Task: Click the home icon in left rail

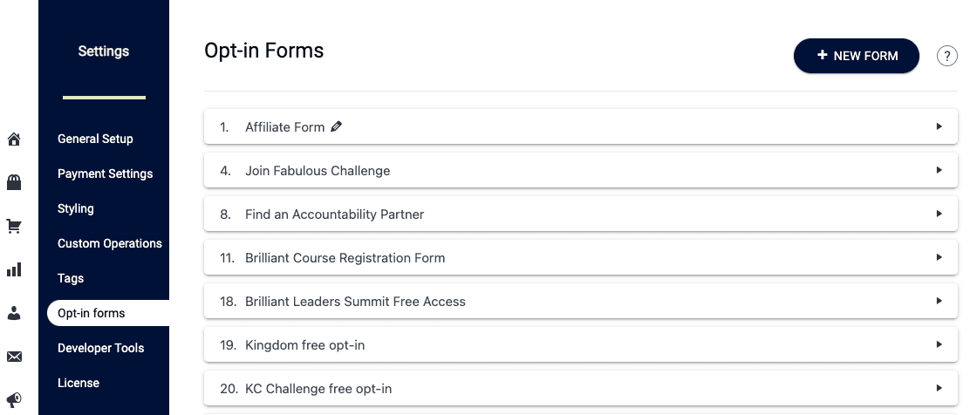Action: 14,139
